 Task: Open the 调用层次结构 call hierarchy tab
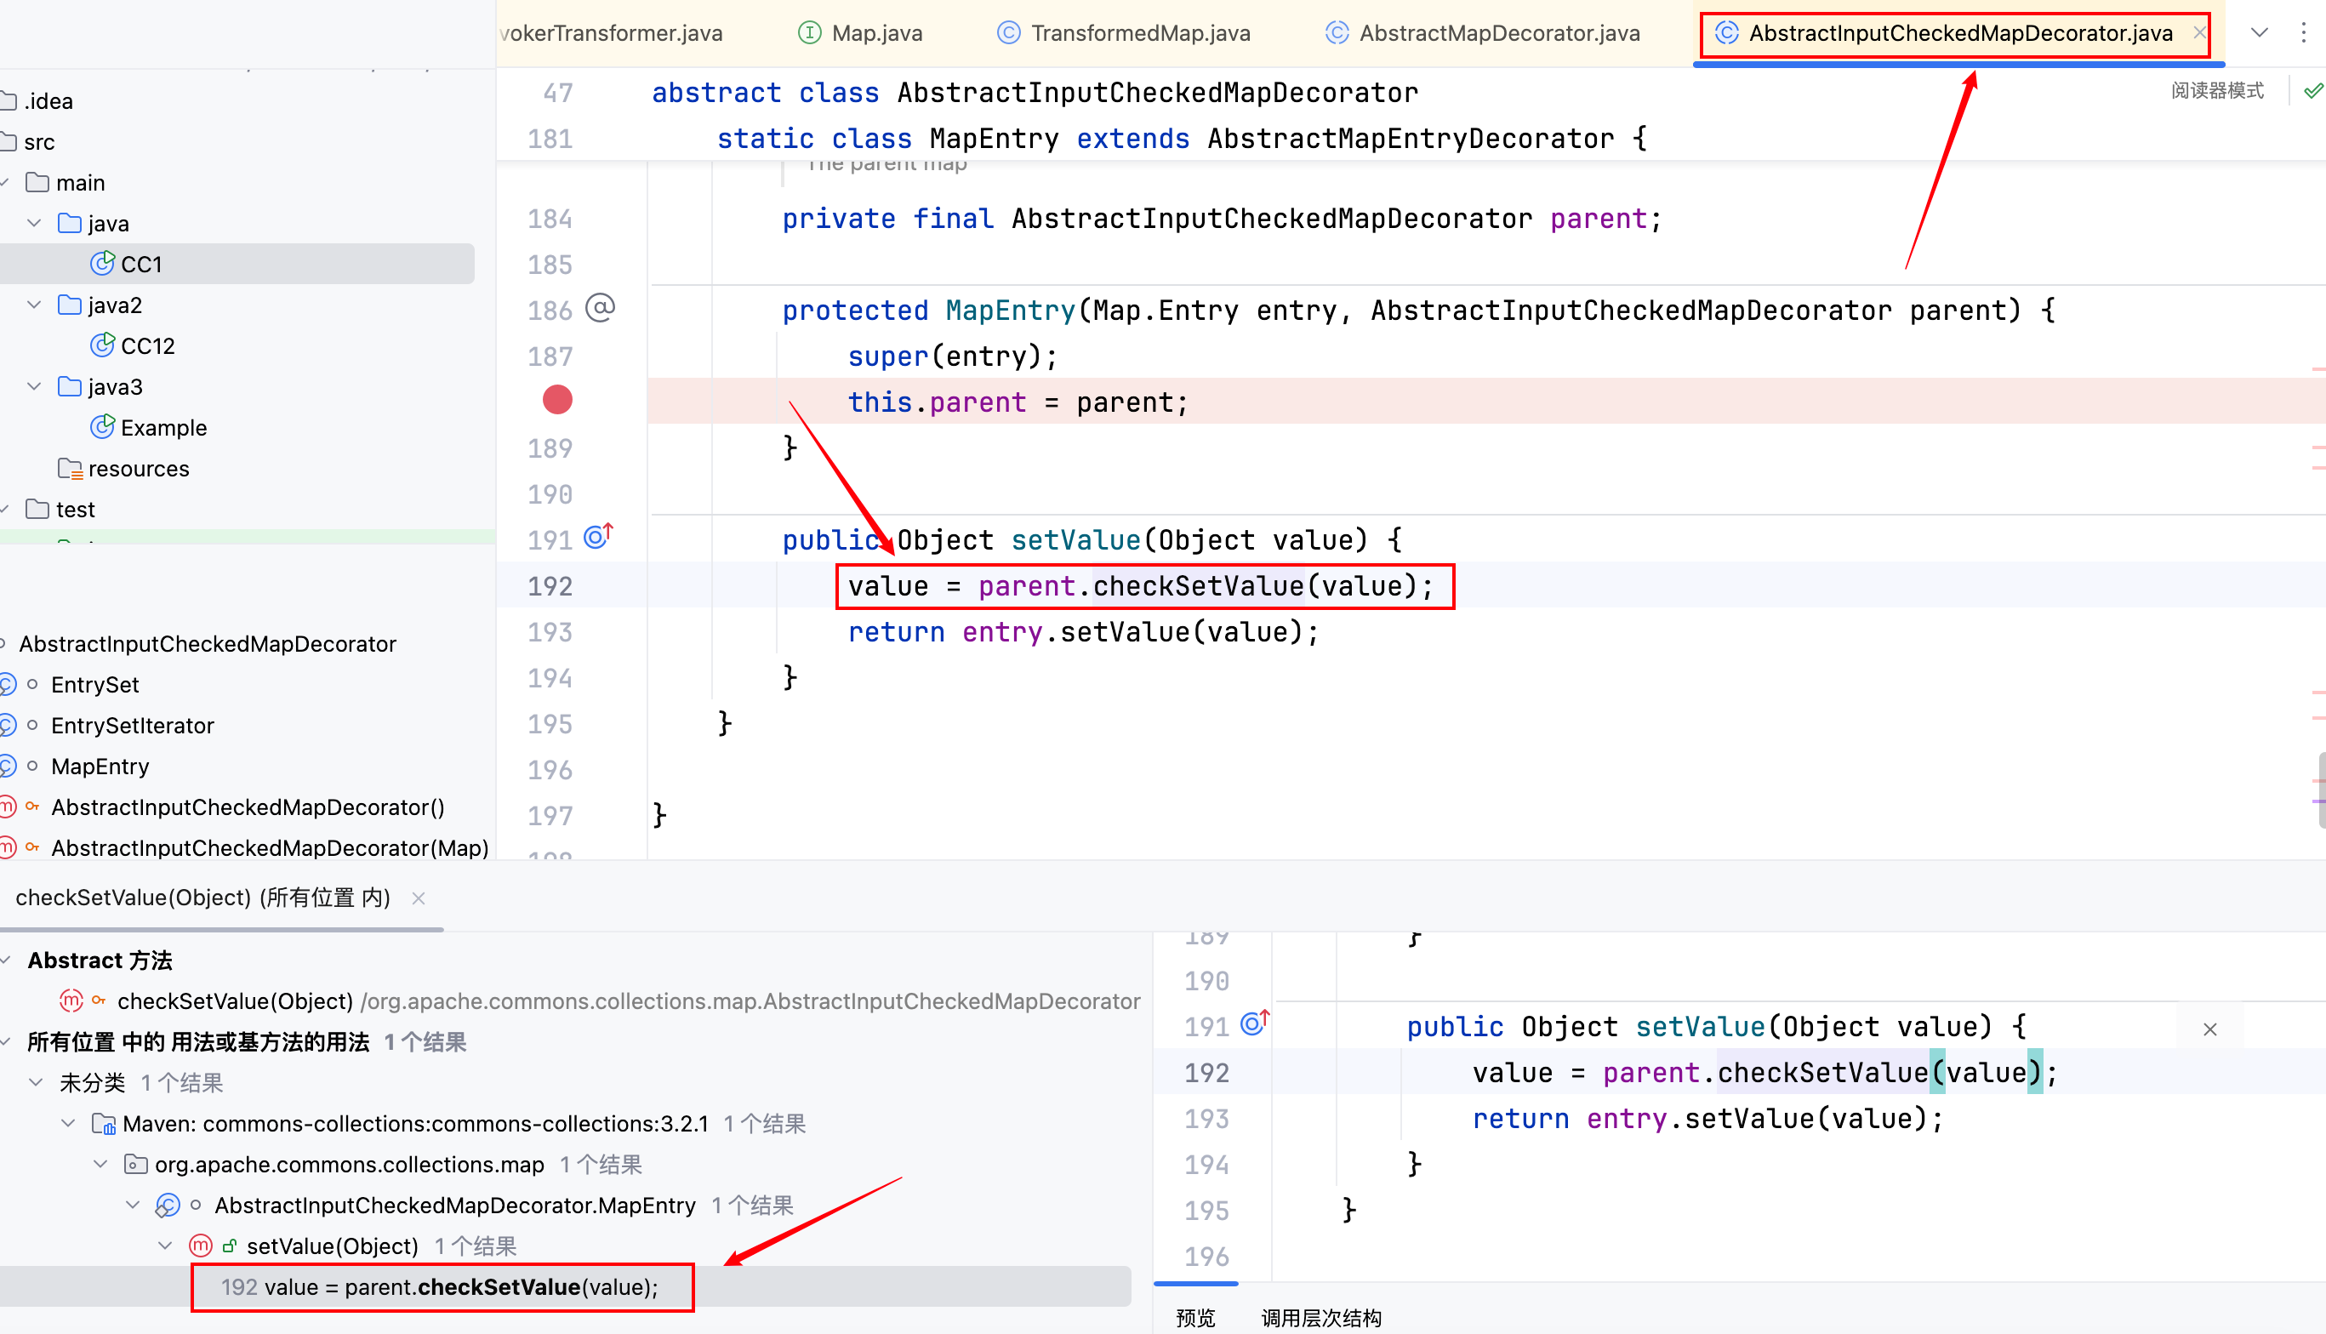tap(1320, 1318)
